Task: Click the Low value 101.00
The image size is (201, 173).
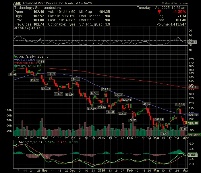Action: tap(38, 20)
